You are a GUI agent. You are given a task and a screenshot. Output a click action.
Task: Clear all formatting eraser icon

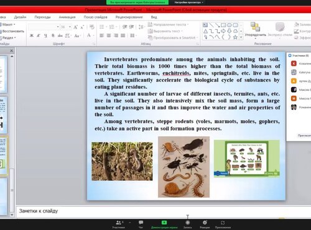tap(92, 27)
